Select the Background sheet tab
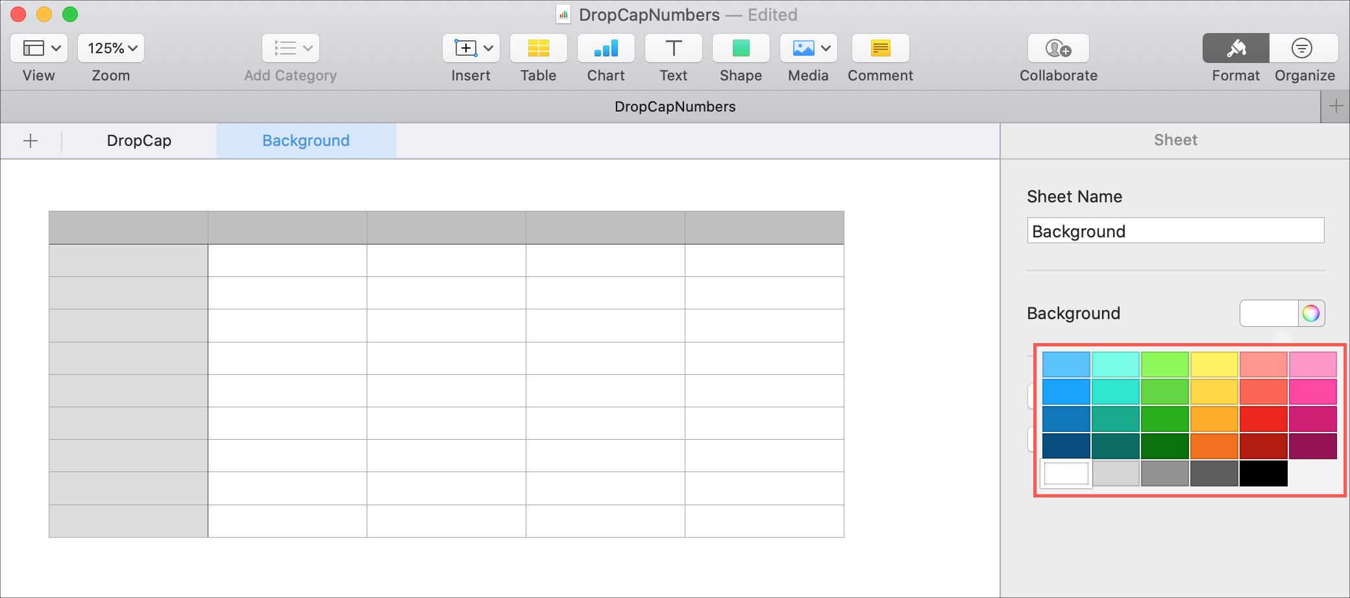This screenshot has height=598, width=1350. 306,141
